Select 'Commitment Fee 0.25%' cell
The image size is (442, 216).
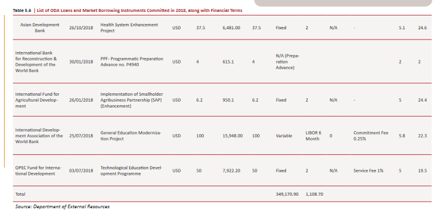[x=371, y=136]
